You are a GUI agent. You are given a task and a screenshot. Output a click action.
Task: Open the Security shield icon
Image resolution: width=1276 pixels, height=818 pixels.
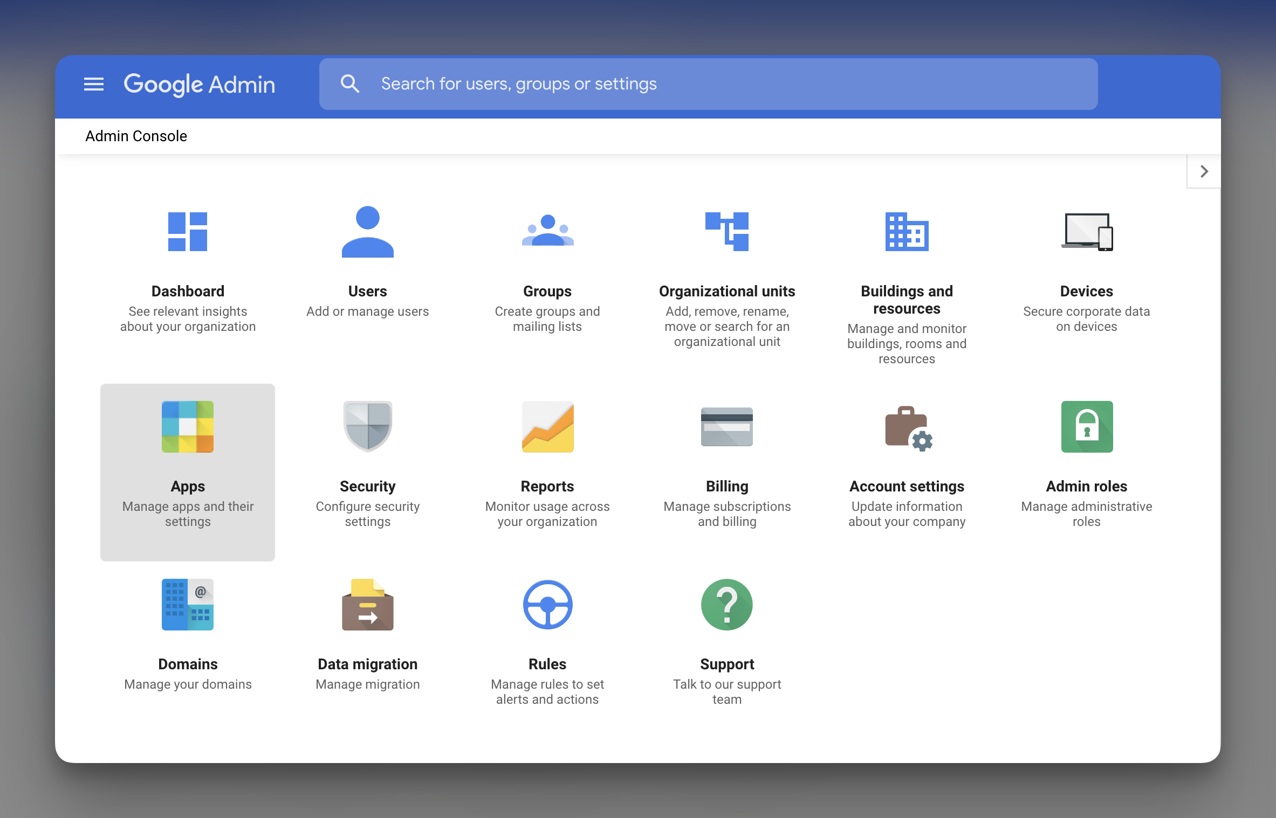[x=368, y=426]
